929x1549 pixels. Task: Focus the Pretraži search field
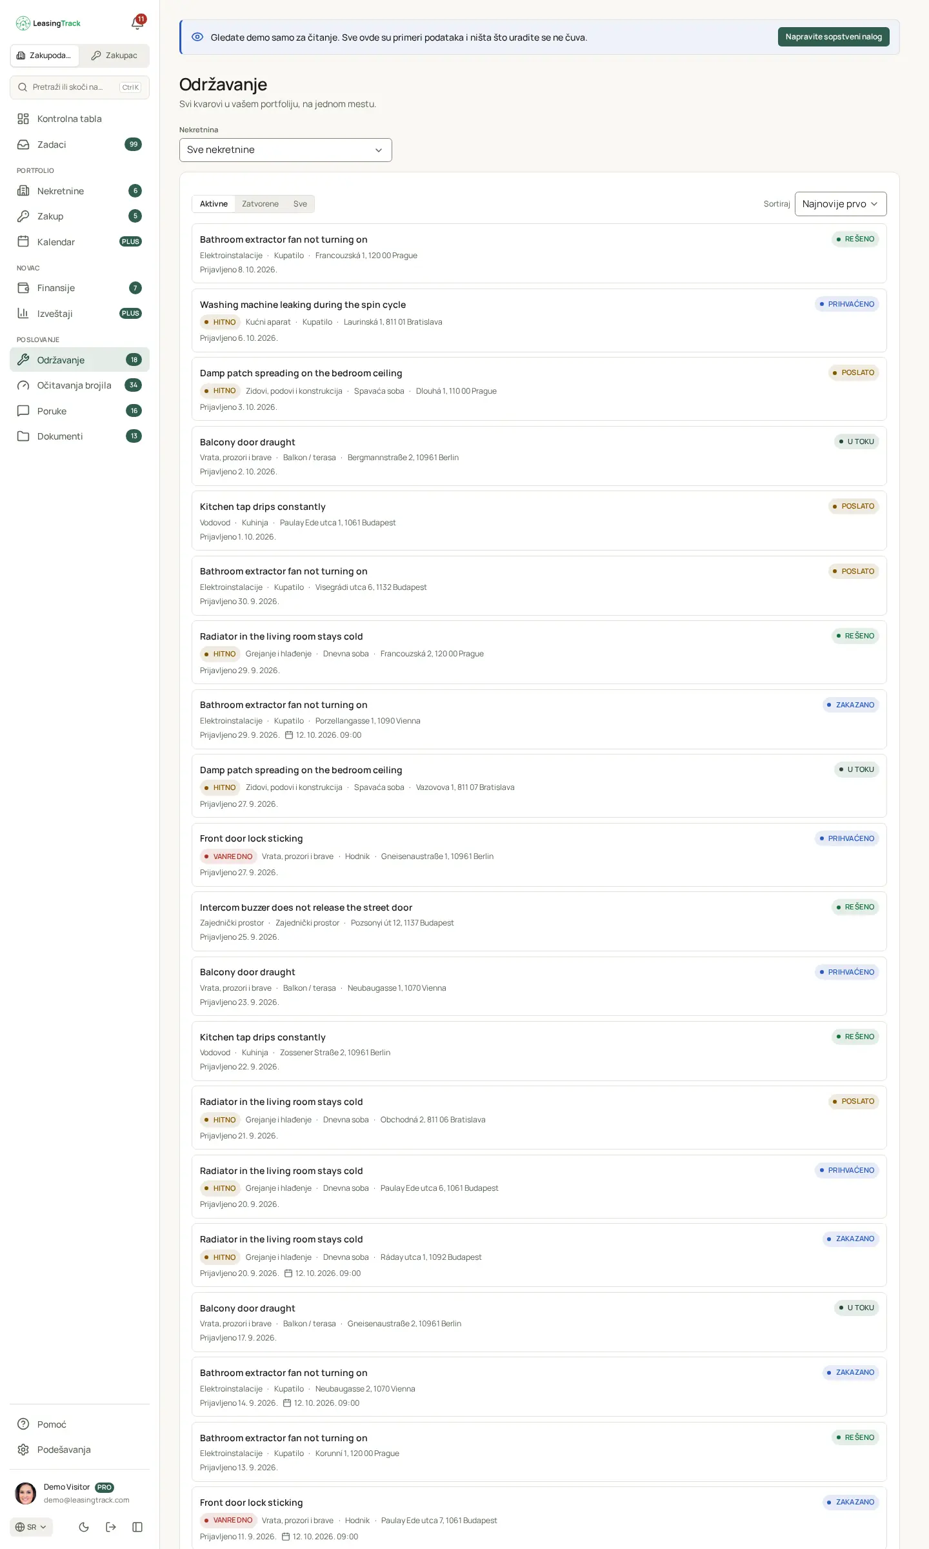pos(79,87)
